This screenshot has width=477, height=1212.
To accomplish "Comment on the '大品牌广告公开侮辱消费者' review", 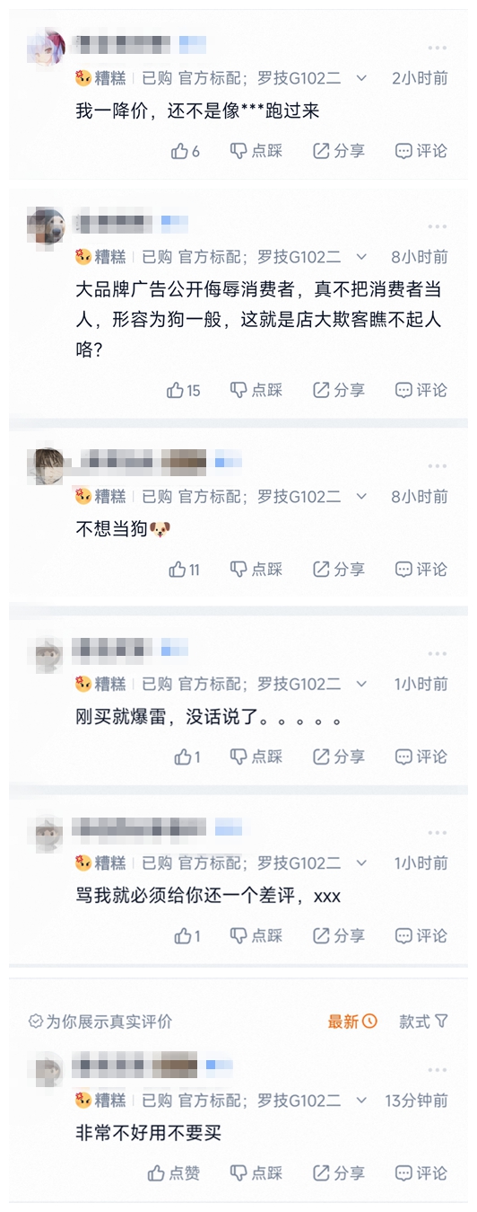I will [x=421, y=391].
